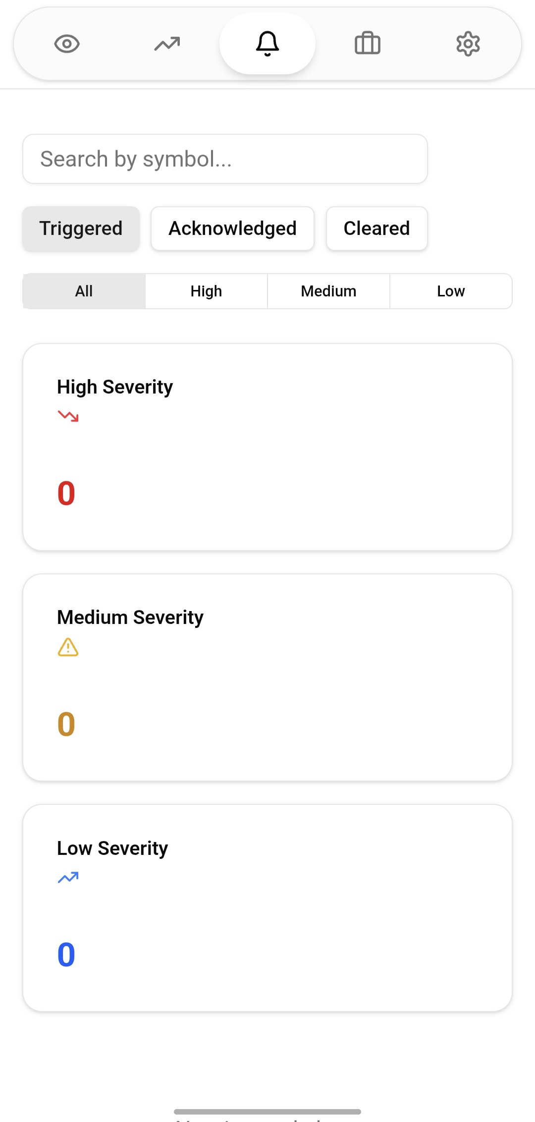Image resolution: width=535 pixels, height=1122 pixels.
Task: Open the portfolio briefcase icon tab
Action: point(368,44)
